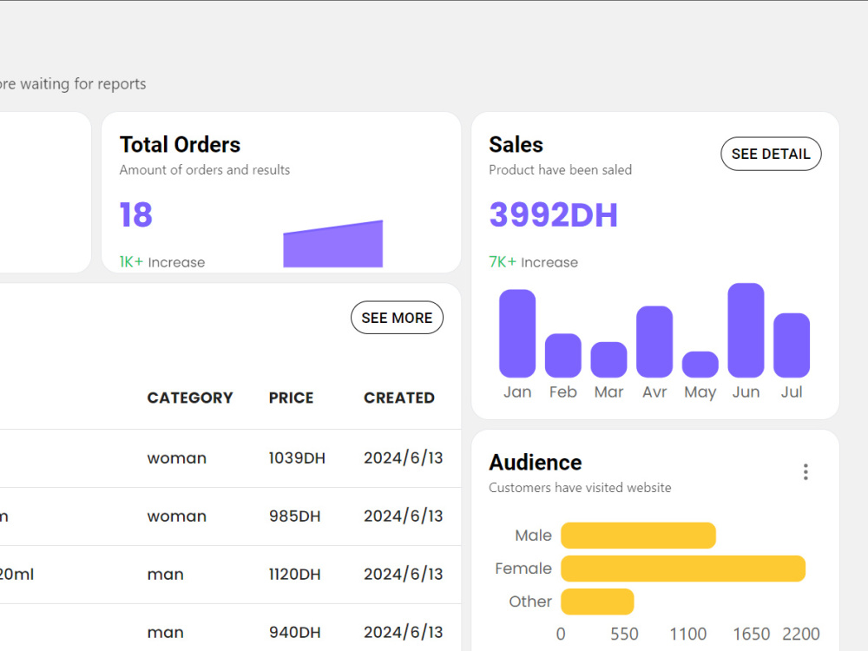This screenshot has width=868, height=651.
Task: Open the Audience card three-dot menu
Action: 806,471
